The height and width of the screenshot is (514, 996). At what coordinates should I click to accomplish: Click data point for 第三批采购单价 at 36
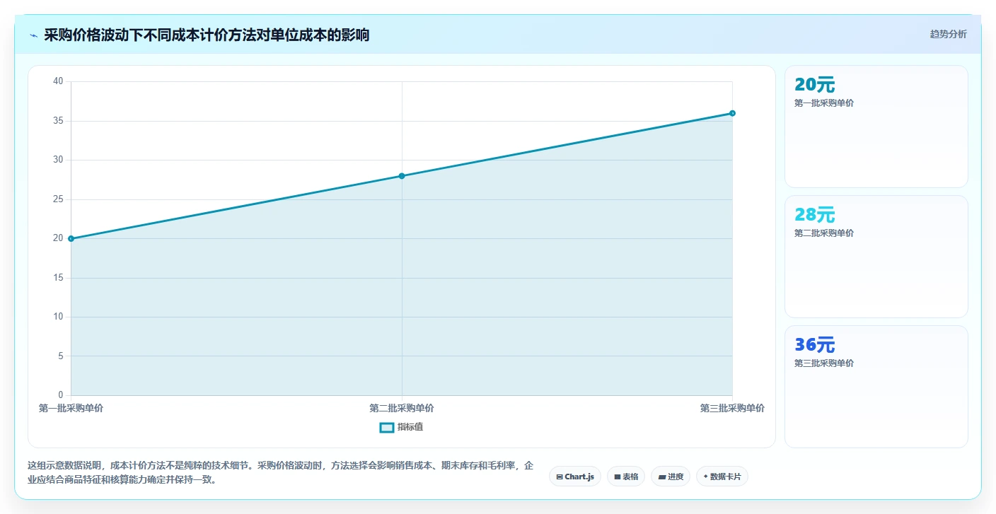point(732,113)
